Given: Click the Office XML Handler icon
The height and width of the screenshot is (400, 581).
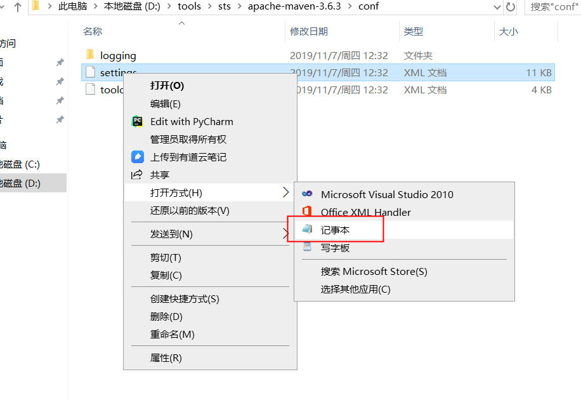Looking at the screenshot, I should click(307, 211).
